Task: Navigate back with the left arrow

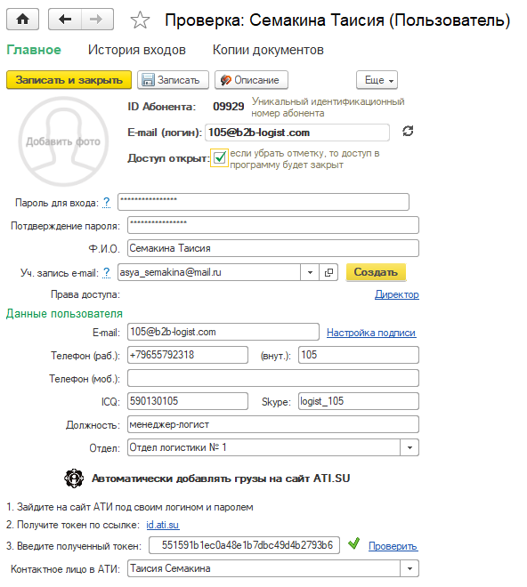Action: [x=65, y=19]
